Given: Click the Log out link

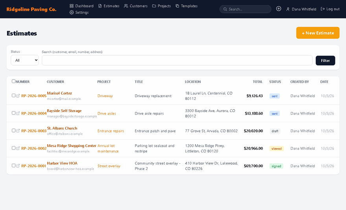Looking at the screenshot, I should coord(330,9).
